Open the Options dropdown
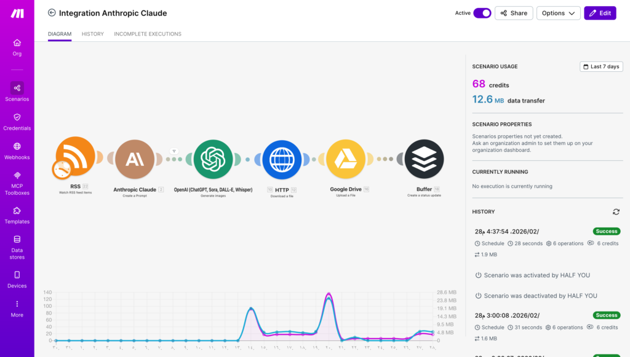The image size is (630, 357). tap(558, 13)
